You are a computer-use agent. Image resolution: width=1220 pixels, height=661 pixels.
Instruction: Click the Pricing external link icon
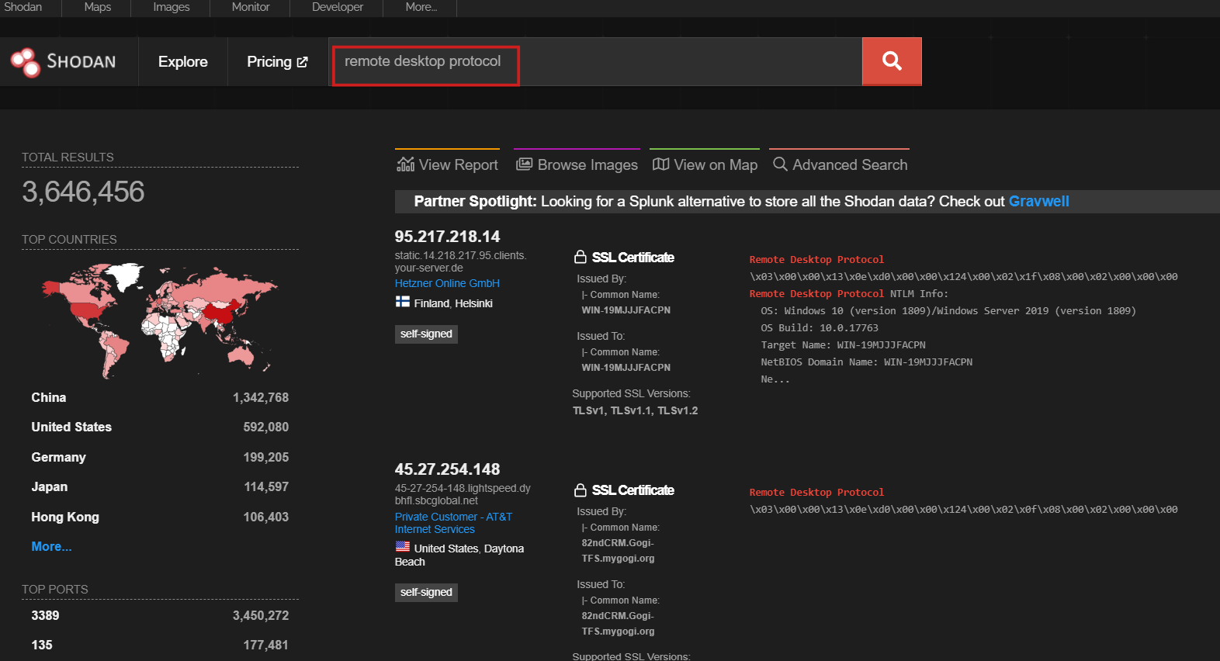pos(302,62)
